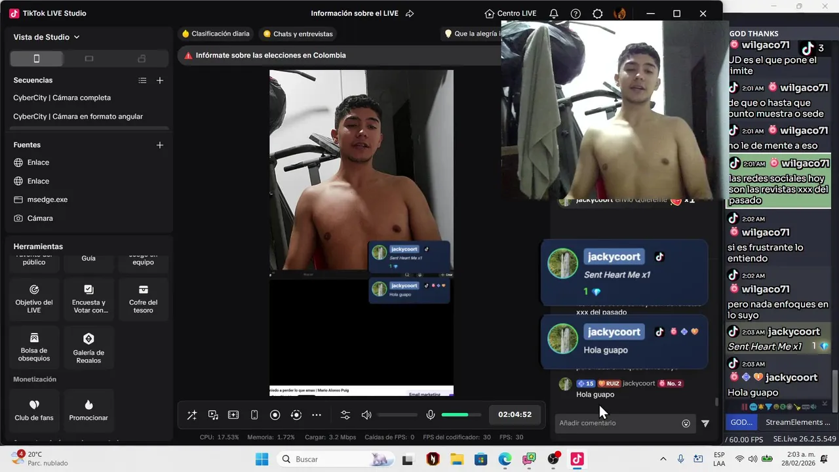Viewport: 839px width, 472px height.
Task: Adjust the green microphone level slider
Action: click(x=461, y=415)
